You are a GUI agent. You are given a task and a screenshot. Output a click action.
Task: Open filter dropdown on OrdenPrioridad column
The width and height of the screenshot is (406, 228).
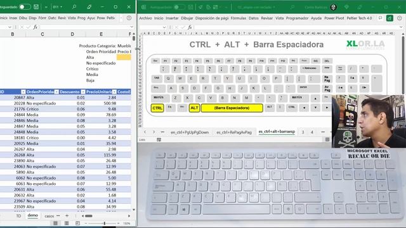click(x=56, y=92)
